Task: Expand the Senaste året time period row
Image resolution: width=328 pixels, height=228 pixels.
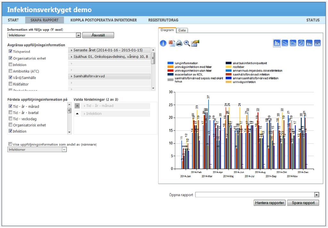Action: click(x=110, y=50)
